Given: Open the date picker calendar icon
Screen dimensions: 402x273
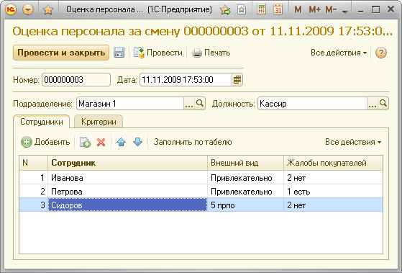Looking at the screenshot, I should [x=237, y=80].
